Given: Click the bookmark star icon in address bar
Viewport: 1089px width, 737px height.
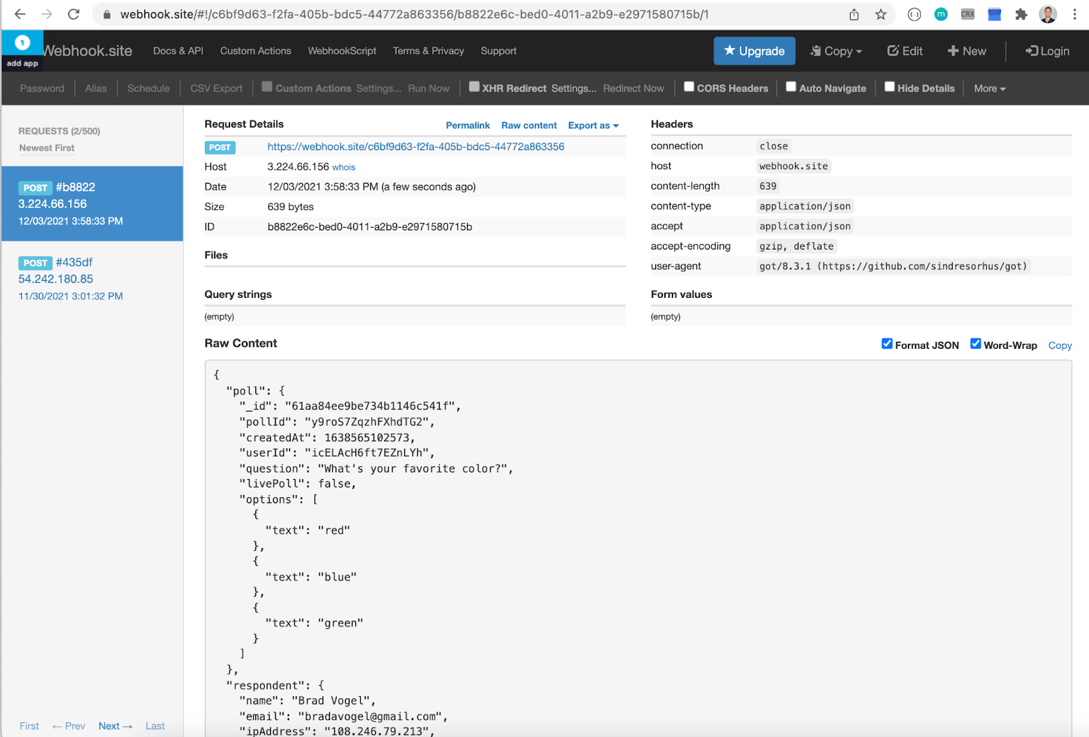Looking at the screenshot, I should 881,14.
